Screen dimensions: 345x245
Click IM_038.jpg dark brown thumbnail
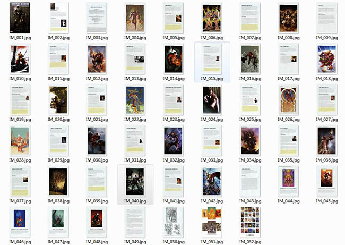pos(58,181)
